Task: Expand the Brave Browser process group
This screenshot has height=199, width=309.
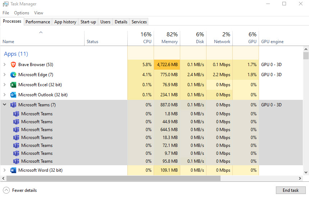Action: click(x=5, y=65)
